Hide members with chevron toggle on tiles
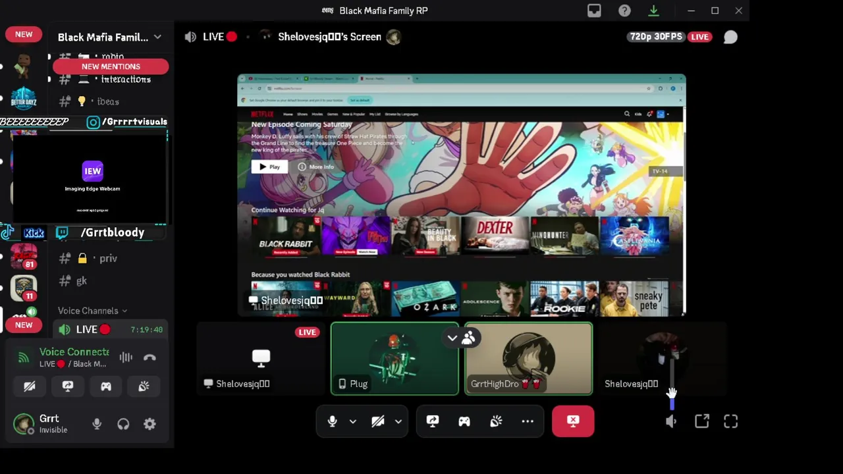 (x=452, y=338)
